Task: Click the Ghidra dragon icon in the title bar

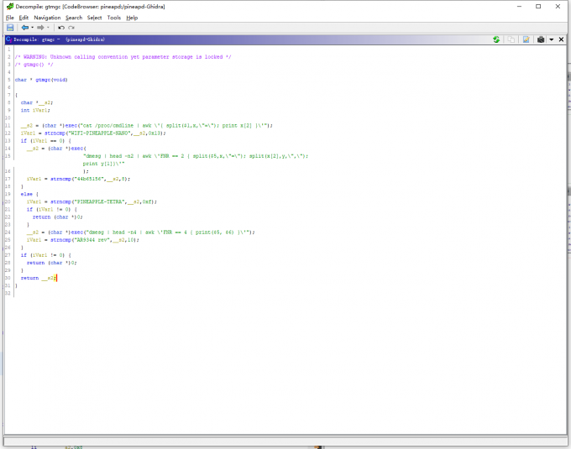Action: 10,7
